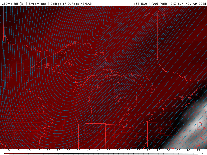Click 'College of DuPage NEXLAB' header text
The height and width of the screenshot is (155, 207).
tap(71, 4)
